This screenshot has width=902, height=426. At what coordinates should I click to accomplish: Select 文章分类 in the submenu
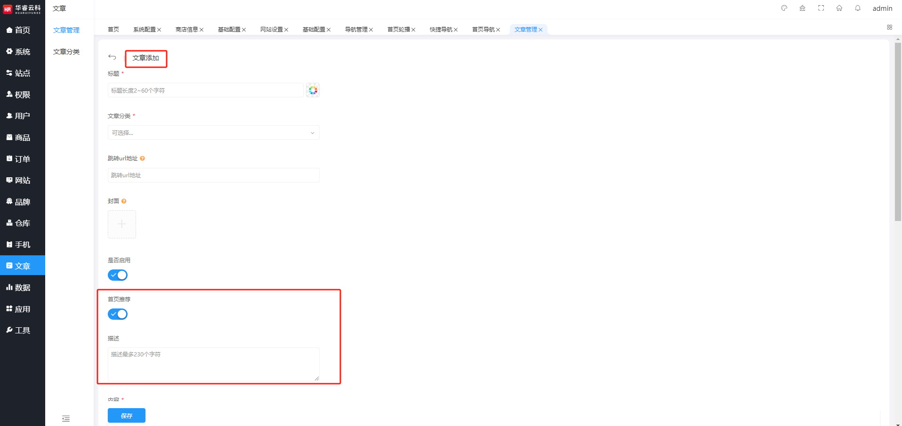point(66,52)
